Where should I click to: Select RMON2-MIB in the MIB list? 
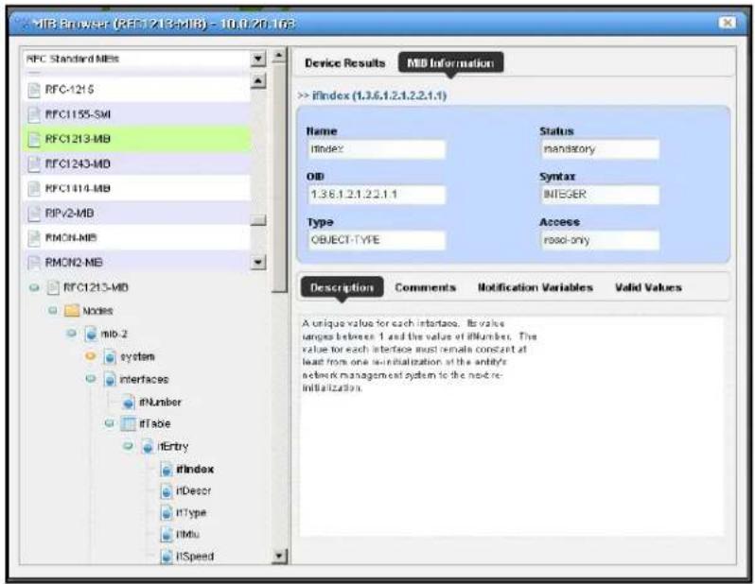pyautogui.click(x=137, y=262)
